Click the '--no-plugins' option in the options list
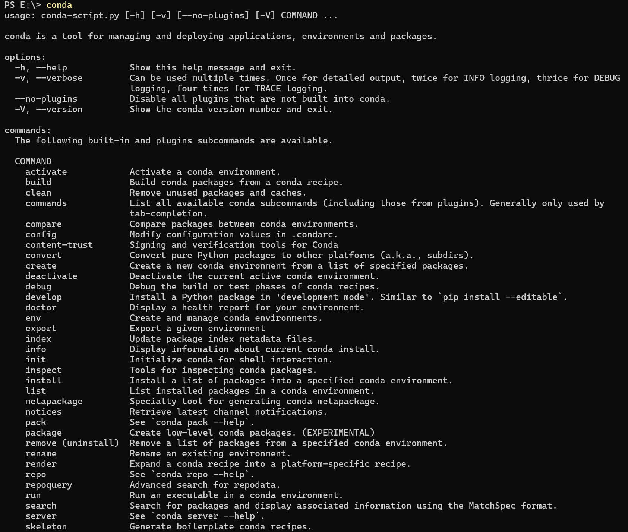628x532 pixels. [x=46, y=99]
